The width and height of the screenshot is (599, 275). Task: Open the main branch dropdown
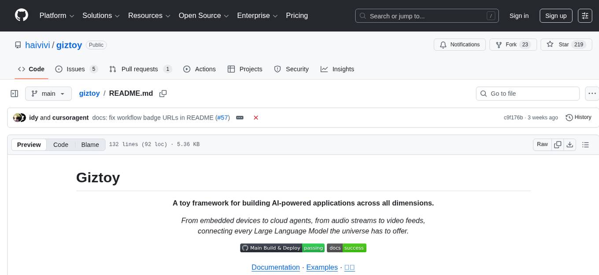tap(48, 94)
